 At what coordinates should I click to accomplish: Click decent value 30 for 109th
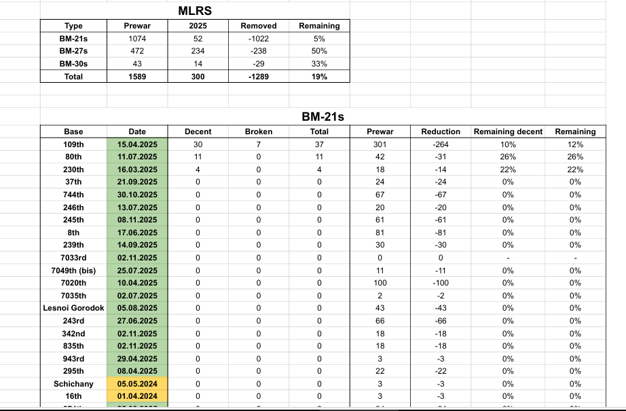(x=198, y=144)
